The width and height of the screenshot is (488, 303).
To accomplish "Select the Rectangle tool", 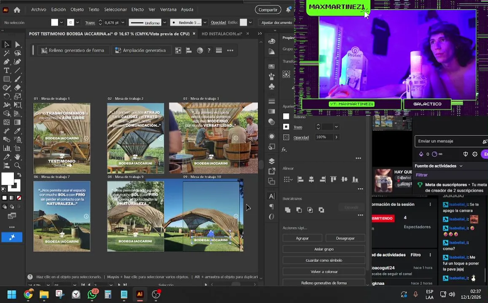I will (6, 79).
